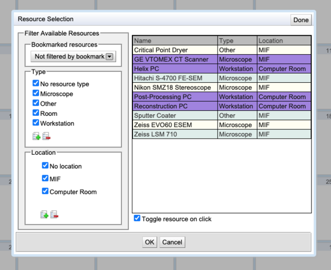Uncheck the Computer Room location checkbox
The width and height of the screenshot is (331, 270).
45,191
